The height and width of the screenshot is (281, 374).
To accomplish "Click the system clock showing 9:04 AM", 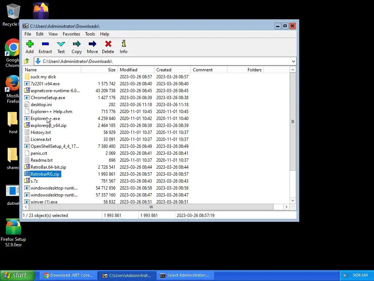I will 360,275.
